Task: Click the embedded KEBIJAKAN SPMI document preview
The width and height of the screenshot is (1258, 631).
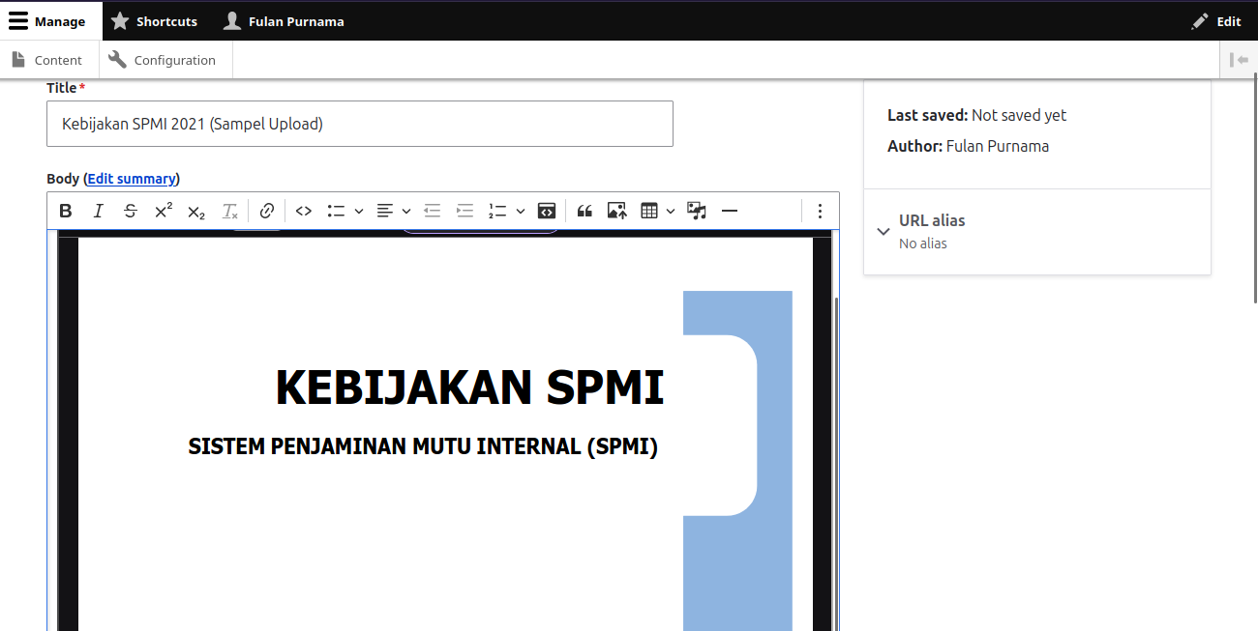Action: (445, 434)
